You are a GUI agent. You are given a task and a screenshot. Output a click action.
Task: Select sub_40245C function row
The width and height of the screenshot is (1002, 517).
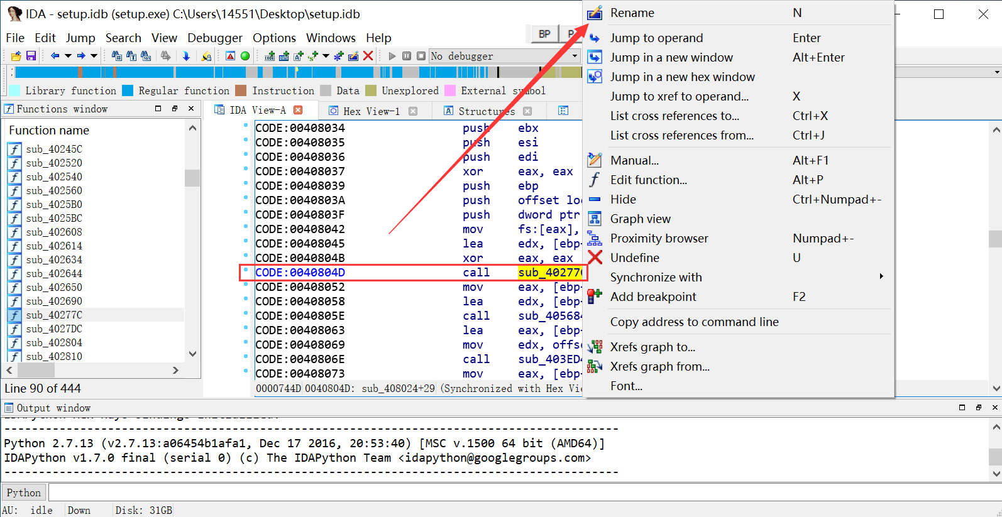[x=96, y=149]
